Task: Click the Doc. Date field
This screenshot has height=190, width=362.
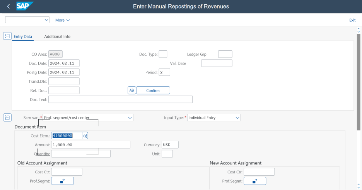Action: pos(64,63)
